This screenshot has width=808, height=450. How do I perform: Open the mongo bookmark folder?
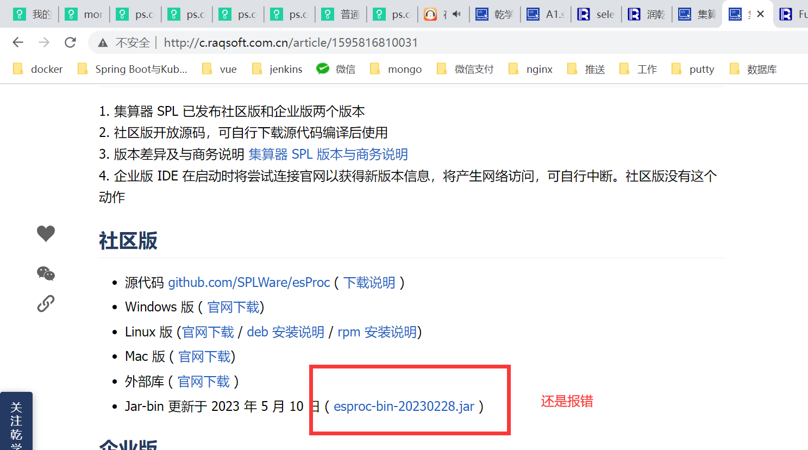396,69
